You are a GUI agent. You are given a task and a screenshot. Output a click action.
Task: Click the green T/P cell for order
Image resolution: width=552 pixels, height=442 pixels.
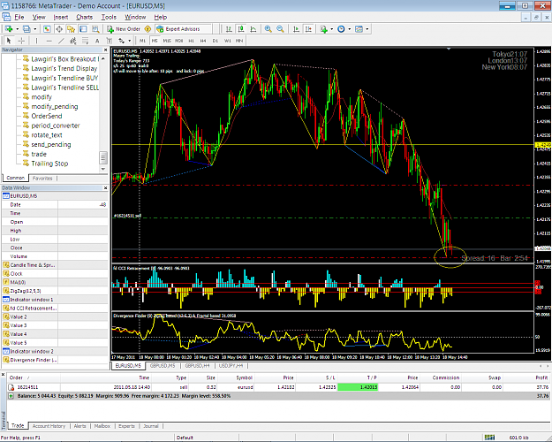tap(358, 387)
